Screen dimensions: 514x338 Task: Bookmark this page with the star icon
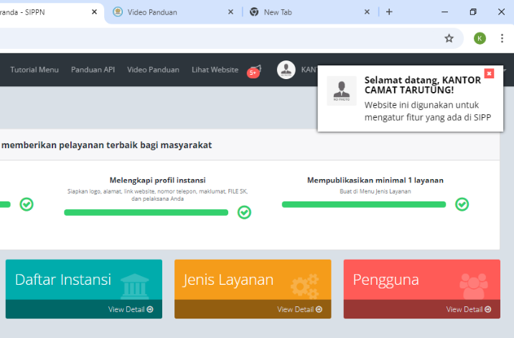[x=449, y=38]
